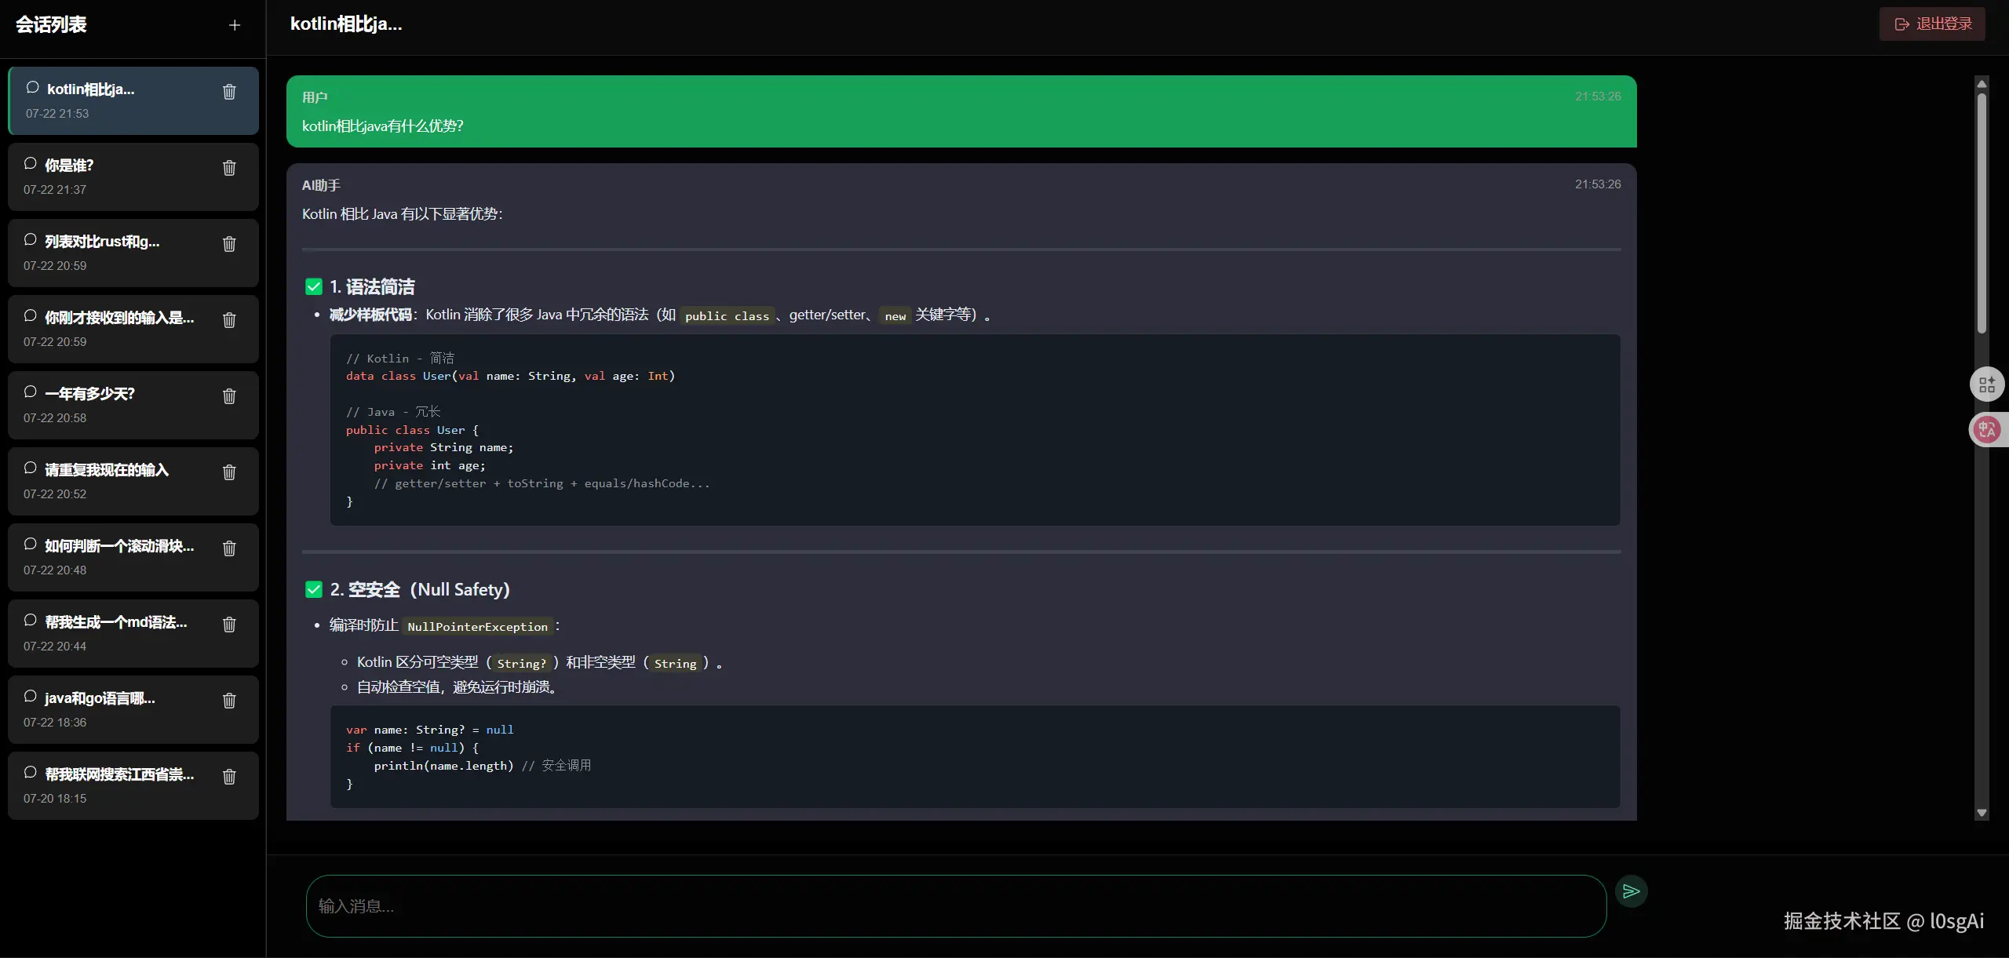Click the plus icon to create new conversation
The image size is (2009, 958).
(234, 25)
